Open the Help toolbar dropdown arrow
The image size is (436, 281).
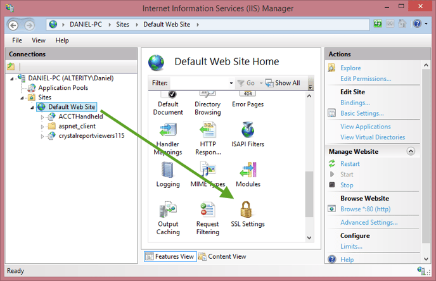pos(426,24)
